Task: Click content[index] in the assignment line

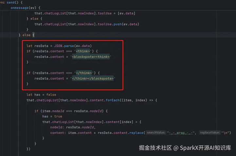Action: pyautogui.click(x=119, y=122)
